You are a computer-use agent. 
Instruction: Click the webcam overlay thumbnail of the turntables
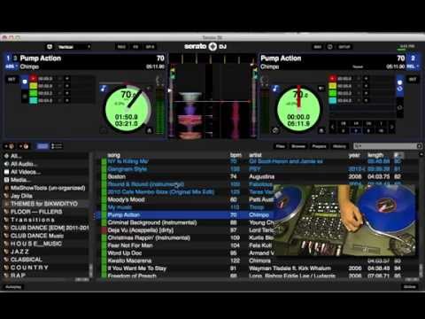click(344, 221)
